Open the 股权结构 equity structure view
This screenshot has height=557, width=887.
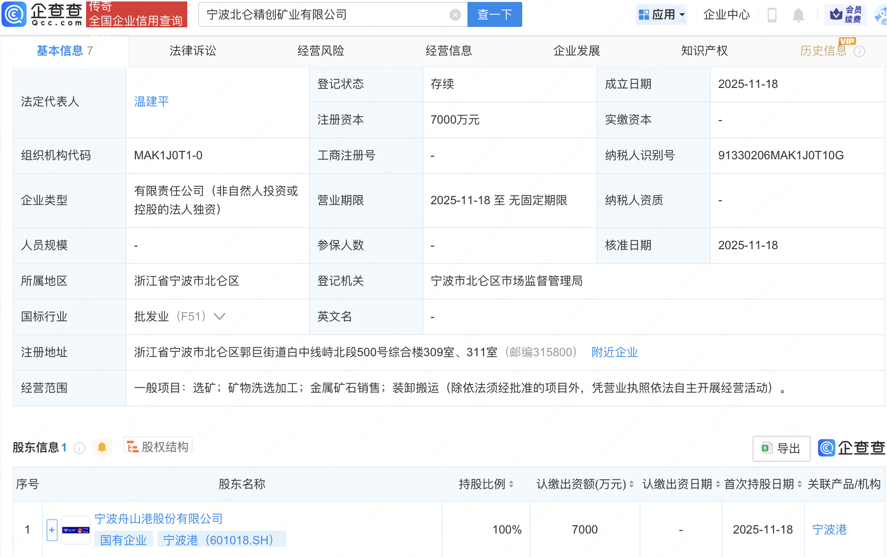pos(158,447)
